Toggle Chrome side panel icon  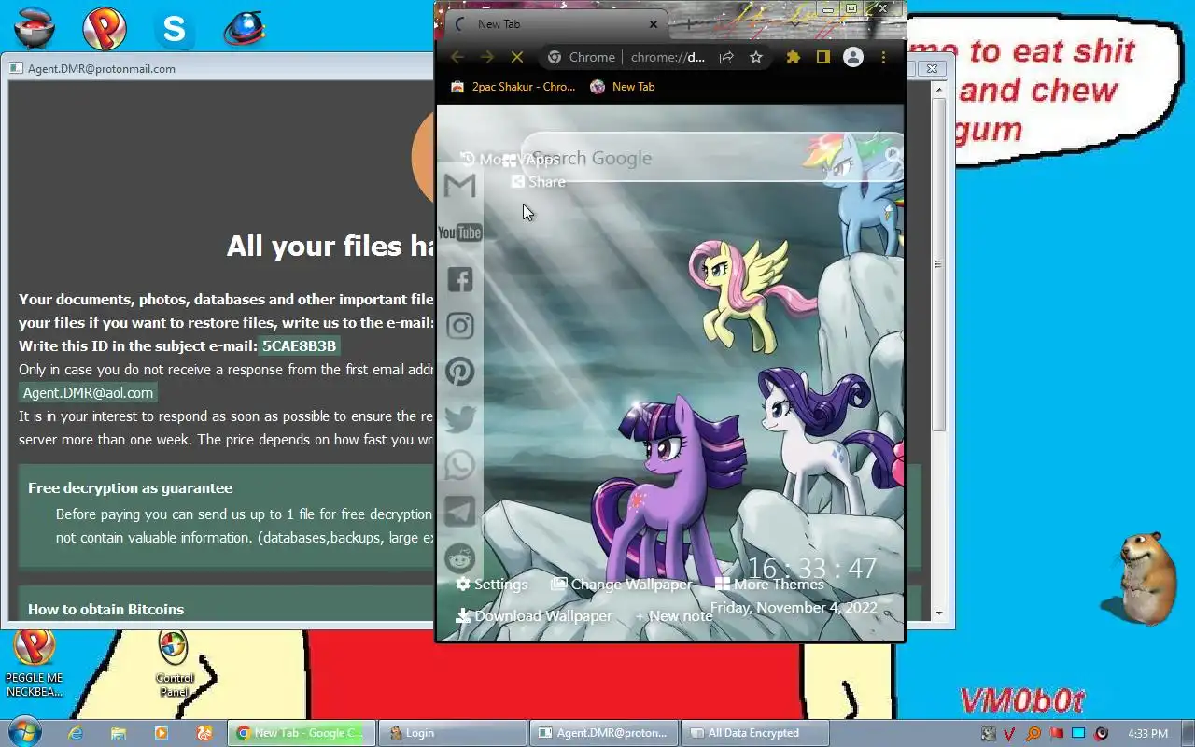coord(822,57)
